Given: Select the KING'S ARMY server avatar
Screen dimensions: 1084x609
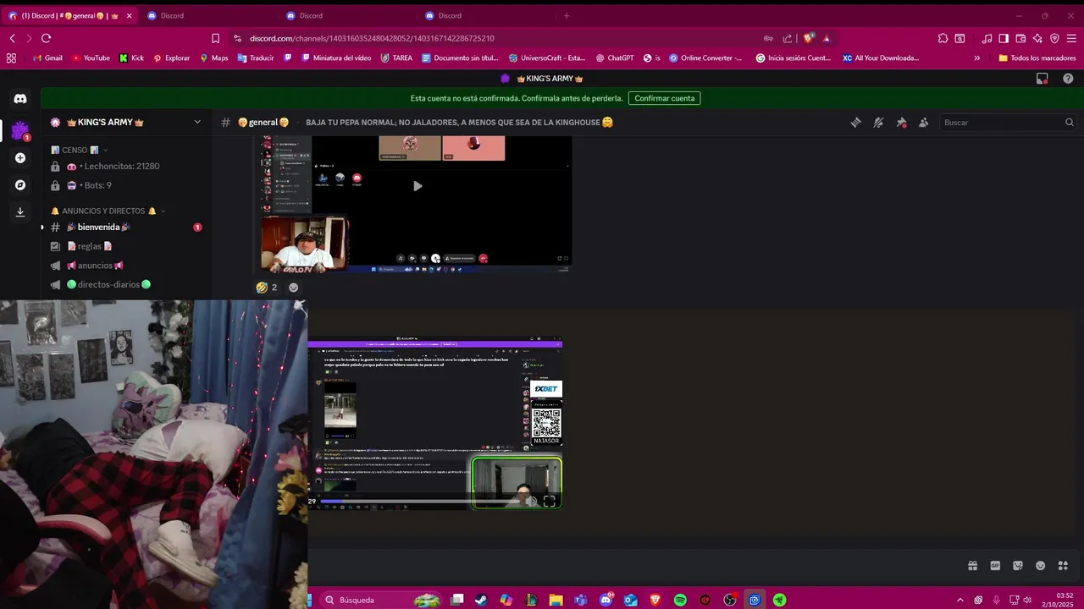Looking at the screenshot, I should [x=20, y=130].
